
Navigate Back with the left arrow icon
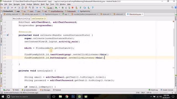tap(37, 8)
